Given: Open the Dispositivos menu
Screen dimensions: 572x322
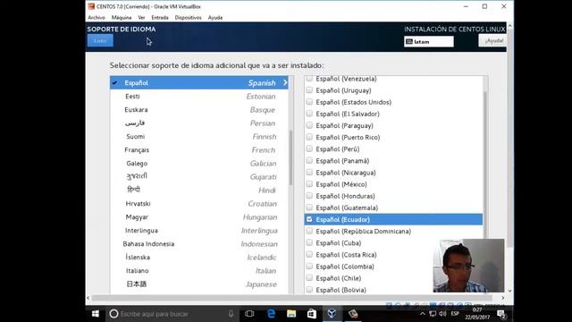Looking at the screenshot, I should point(188,18).
